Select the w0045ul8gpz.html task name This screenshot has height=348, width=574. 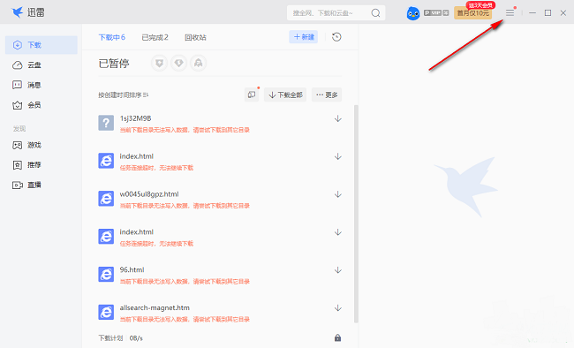click(x=149, y=194)
